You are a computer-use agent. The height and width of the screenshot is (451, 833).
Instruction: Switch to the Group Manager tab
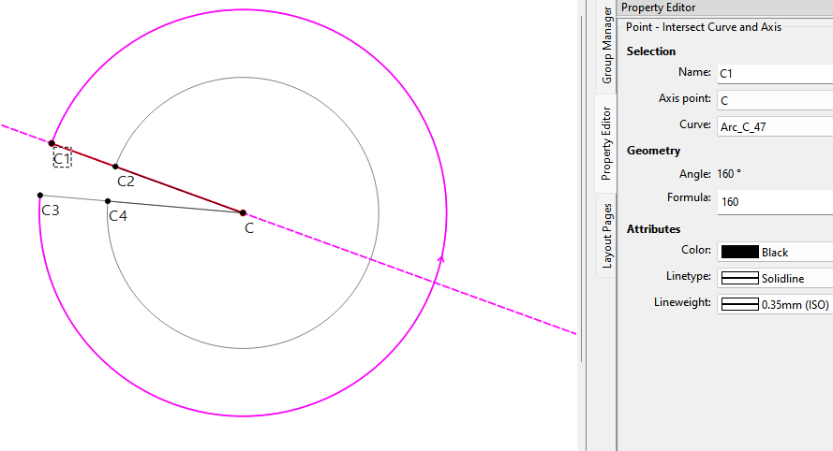(606, 45)
